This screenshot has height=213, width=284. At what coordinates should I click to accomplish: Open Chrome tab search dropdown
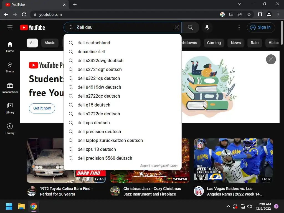pos(239,4)
